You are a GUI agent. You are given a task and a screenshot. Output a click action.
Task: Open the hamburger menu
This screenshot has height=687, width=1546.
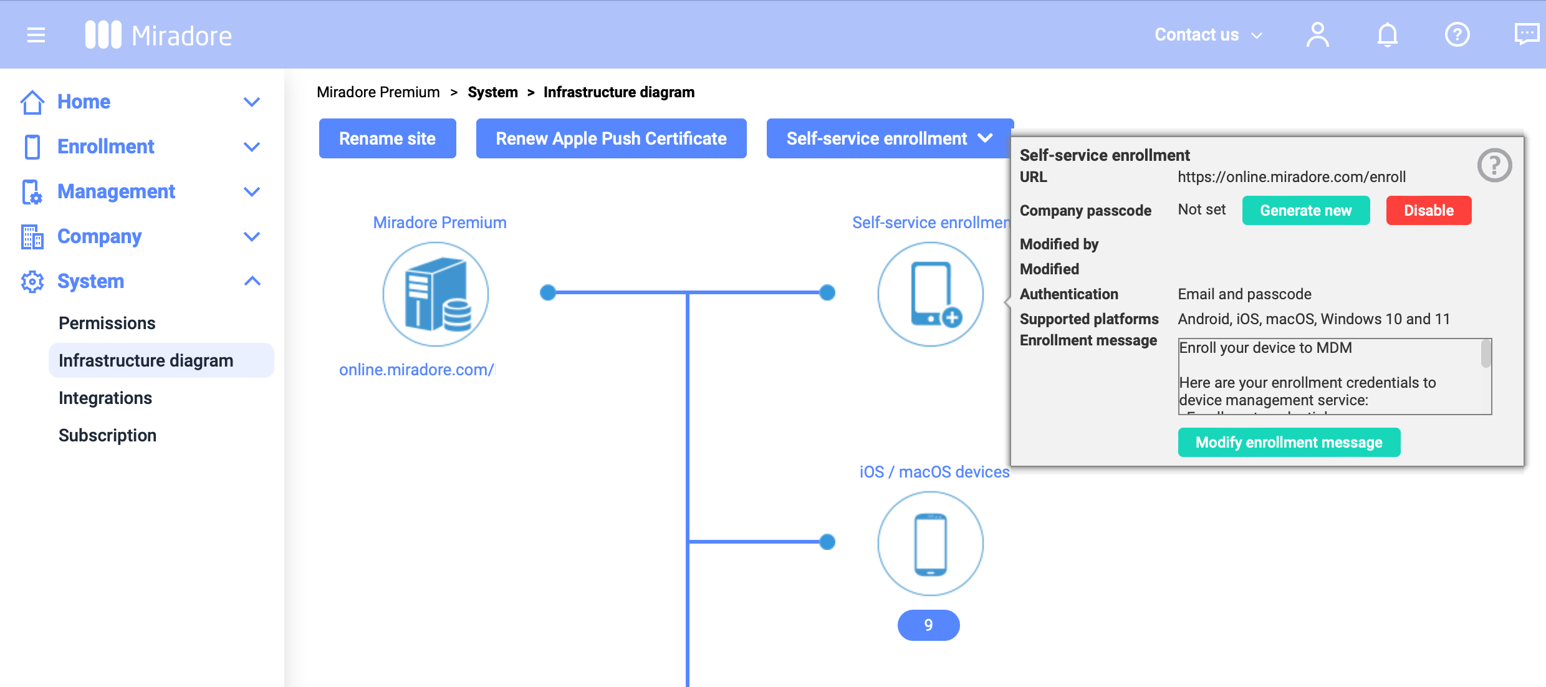[x=35, y=35]
